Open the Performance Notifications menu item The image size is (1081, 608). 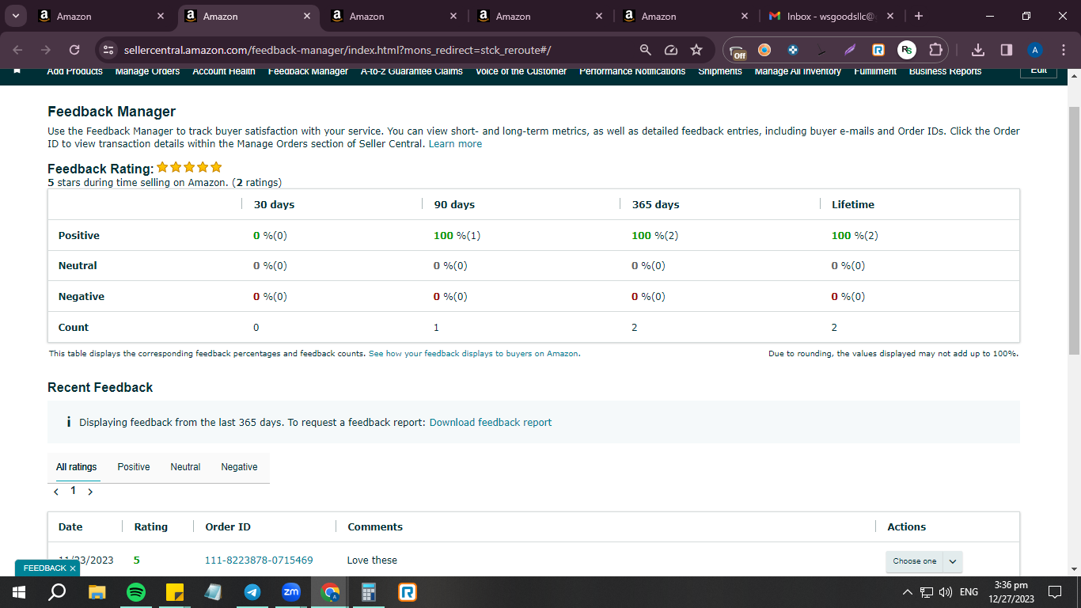click(632, 71)
